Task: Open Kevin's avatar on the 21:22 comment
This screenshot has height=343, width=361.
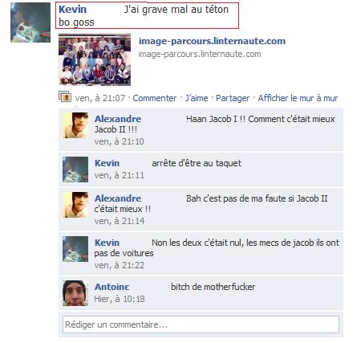Action: click(x=75, y=249)
